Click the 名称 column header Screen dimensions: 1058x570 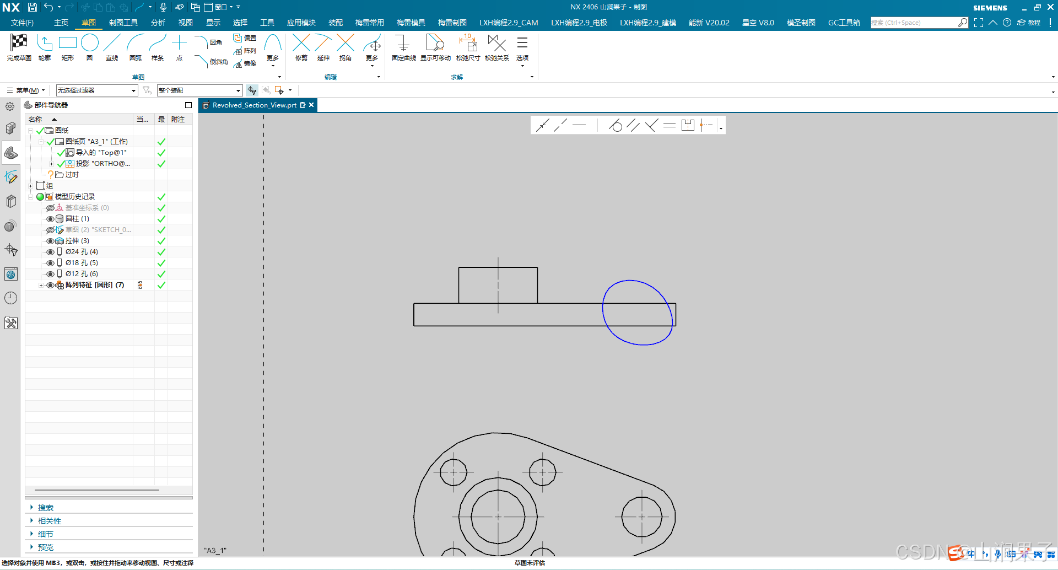coord(35,120)
